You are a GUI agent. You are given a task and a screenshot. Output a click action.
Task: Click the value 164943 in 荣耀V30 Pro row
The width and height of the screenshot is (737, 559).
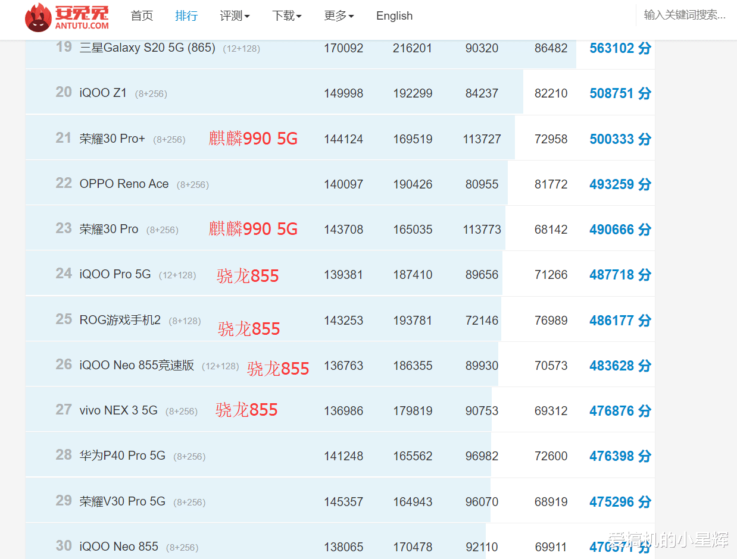[x=413, y=502]
